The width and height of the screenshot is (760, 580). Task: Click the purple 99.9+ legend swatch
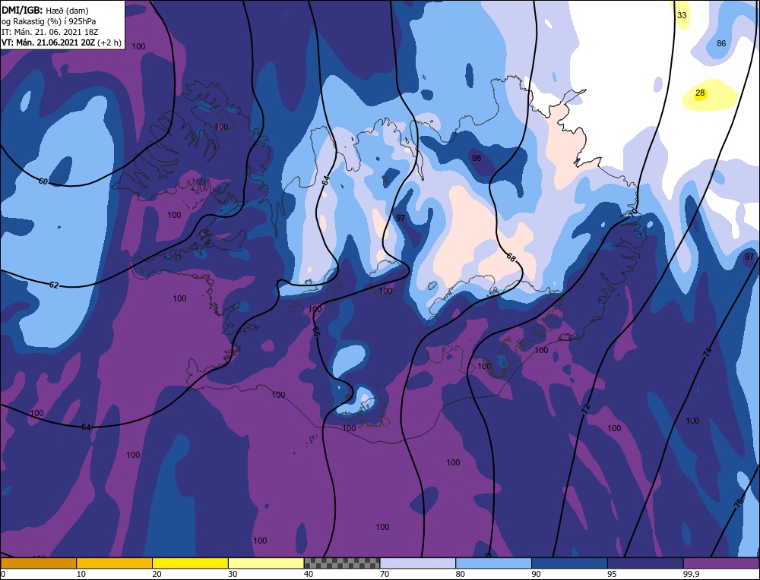coord(721,563)
